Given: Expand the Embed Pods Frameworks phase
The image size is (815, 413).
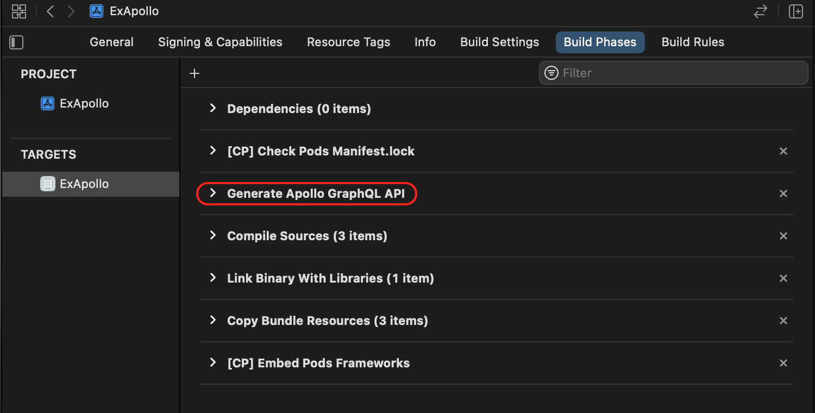Looking at the screenshot, I should coord(213,362).
